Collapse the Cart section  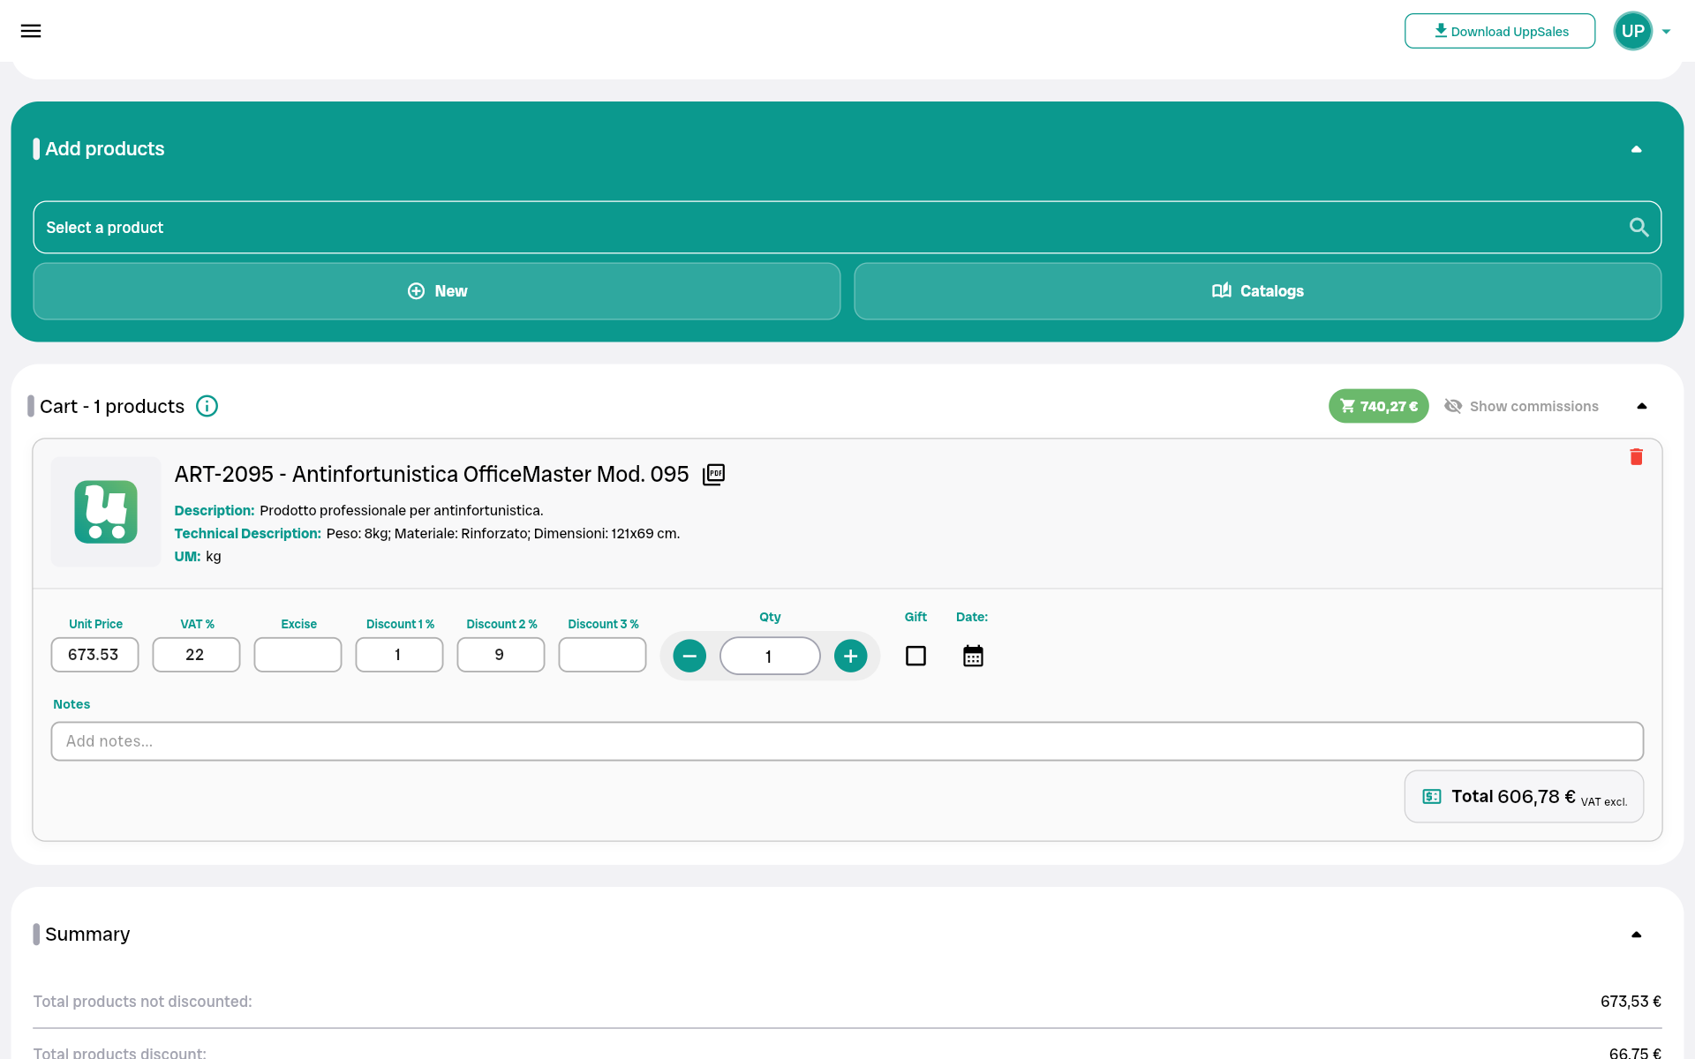click(1641, 406)
